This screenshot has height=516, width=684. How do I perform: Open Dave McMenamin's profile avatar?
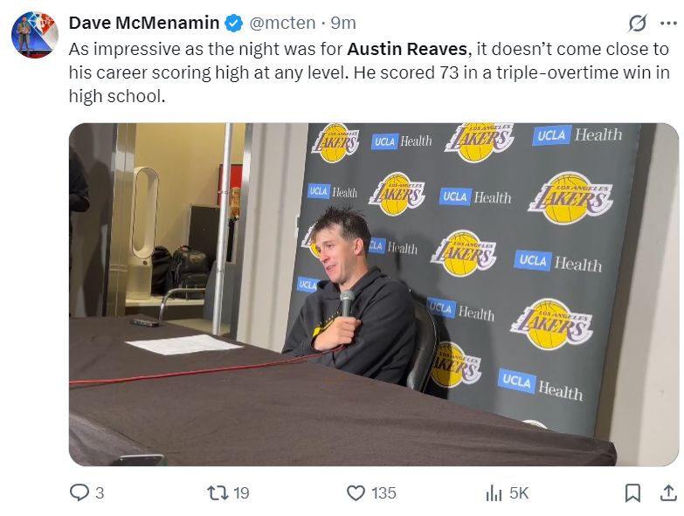35,35
